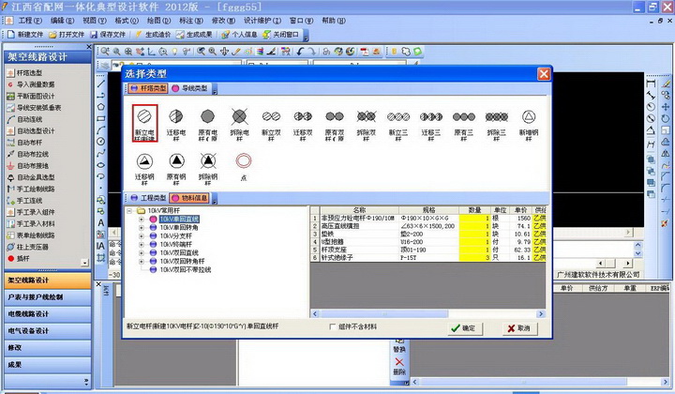Click the 取消 cancel button

519,328
